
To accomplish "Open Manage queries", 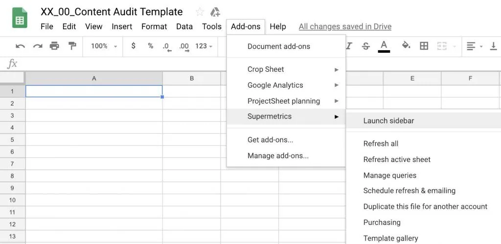I will click(424, 176).
